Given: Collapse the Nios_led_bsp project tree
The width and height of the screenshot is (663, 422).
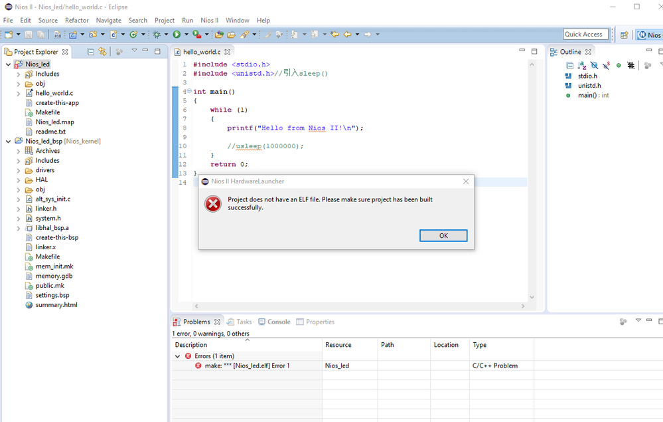Looking at the screenshot, I should (x=9, y=142).
